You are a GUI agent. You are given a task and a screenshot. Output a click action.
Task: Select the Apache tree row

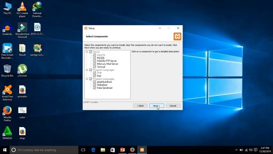(x=101, y=55)
